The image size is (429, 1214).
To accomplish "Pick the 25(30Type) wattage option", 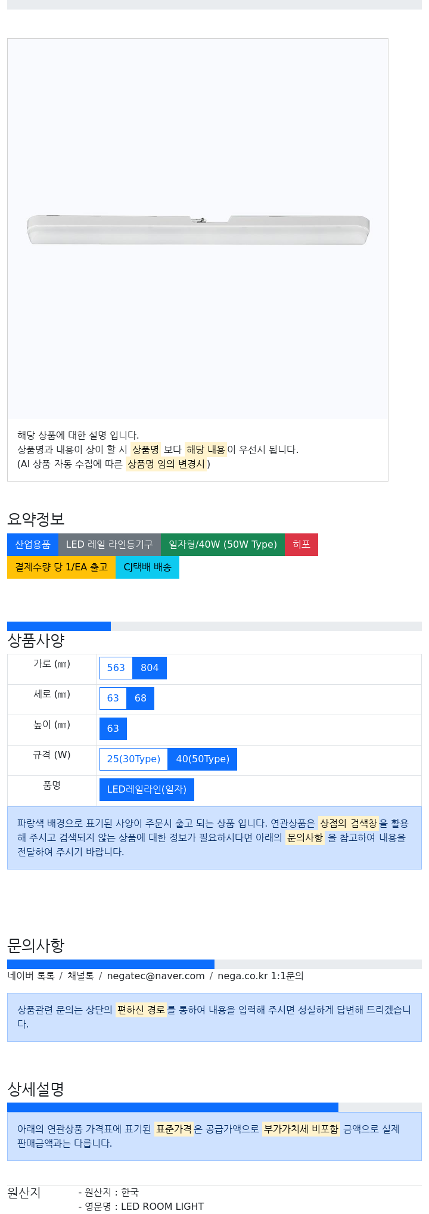I will (x=134, y=759).
